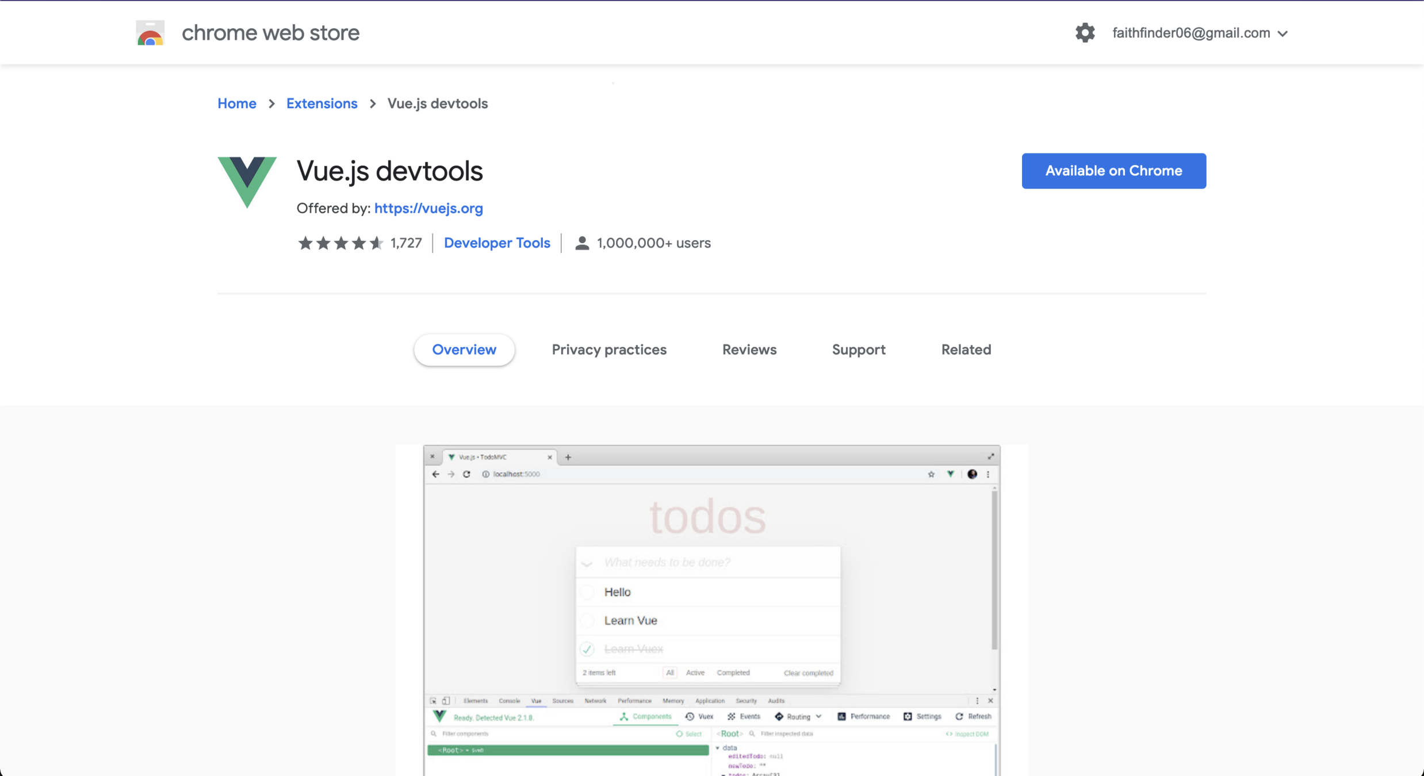Open settings via the gear icon
This screenshot has width=1424, height=776.
click(1085, 33)
